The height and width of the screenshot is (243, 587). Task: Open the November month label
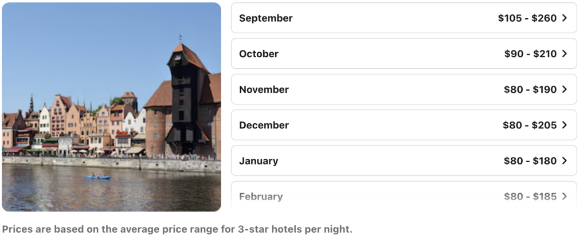tap(264, 89)
